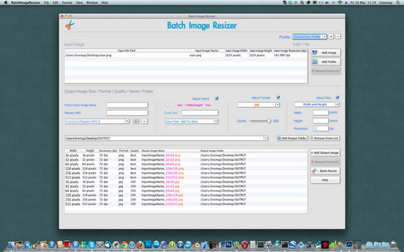Click the Height pixels input field
Image resolution: width=404 pixels, height=252 pixels.
tap(321, 120)
